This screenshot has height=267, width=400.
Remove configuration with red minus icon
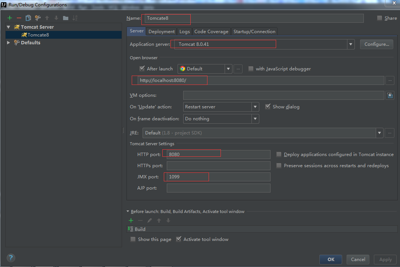pyautogui.click(x=19, y=18)
